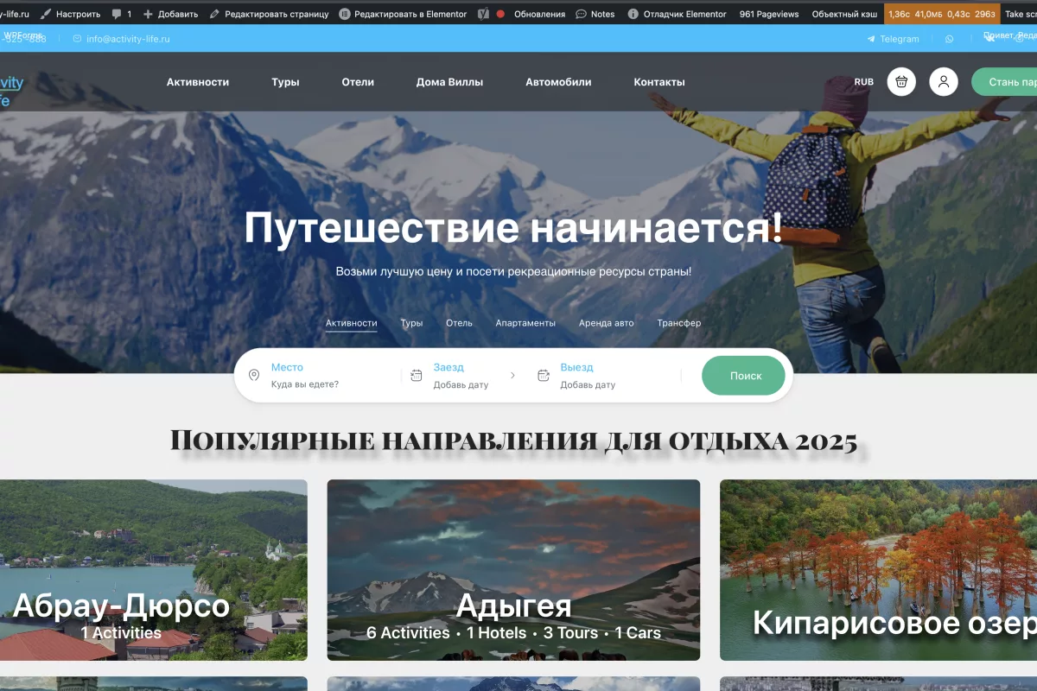Screen dimensions: 1037x691
Task: Open the Telegram link in top bar
Action: (x=893, y=39)
